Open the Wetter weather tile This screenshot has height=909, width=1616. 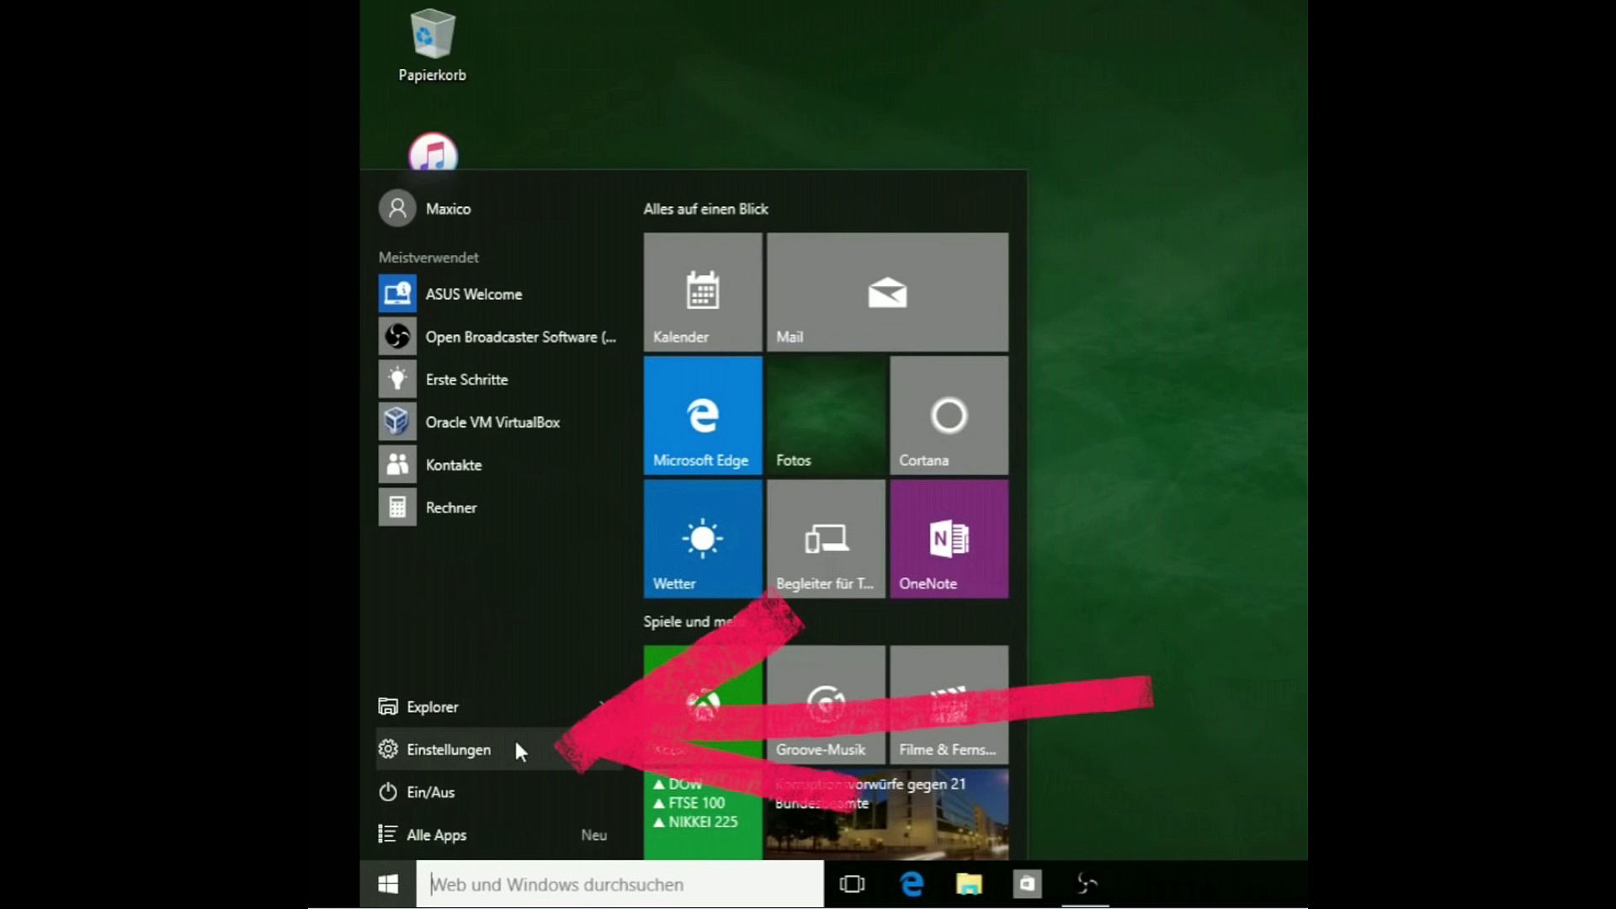point(703,539)
